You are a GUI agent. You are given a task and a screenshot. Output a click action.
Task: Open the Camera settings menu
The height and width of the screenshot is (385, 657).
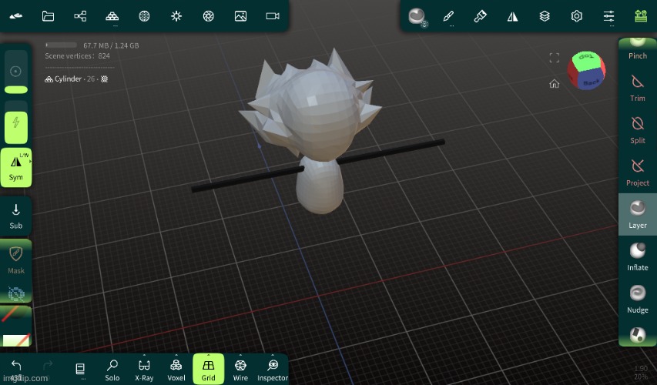[273, 16]
